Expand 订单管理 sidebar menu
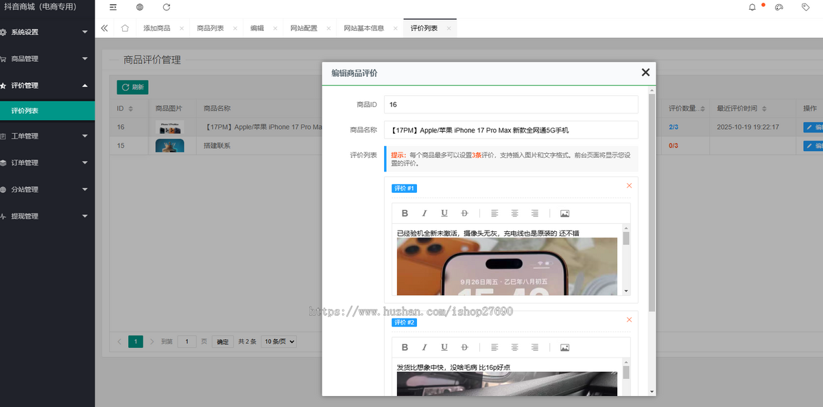Viewport: 823px width, 407px height. click(x=47, y=163)
